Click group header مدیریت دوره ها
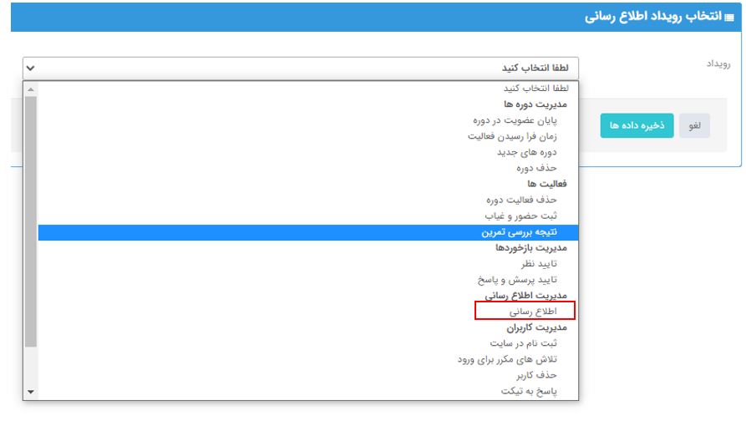Screen dimensions: 746x436 pyautogui.click(x=535, y=104)
